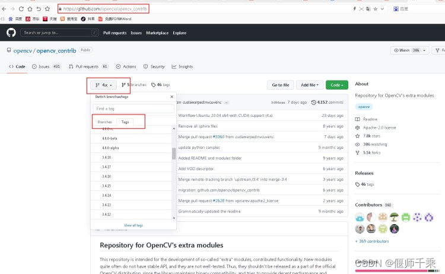Go to the browser home page

pos(30,9)
